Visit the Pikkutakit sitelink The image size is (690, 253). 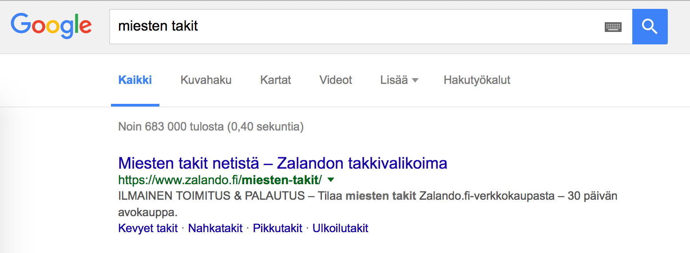[x=278, y=228]
